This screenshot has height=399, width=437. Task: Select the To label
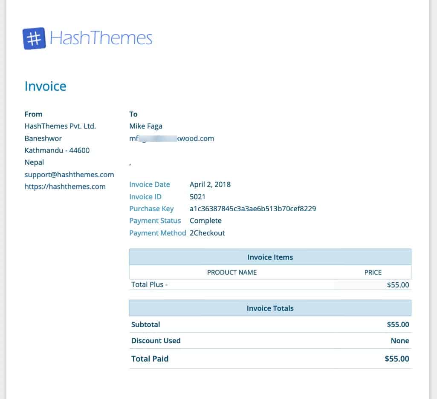tap(133, 114)
